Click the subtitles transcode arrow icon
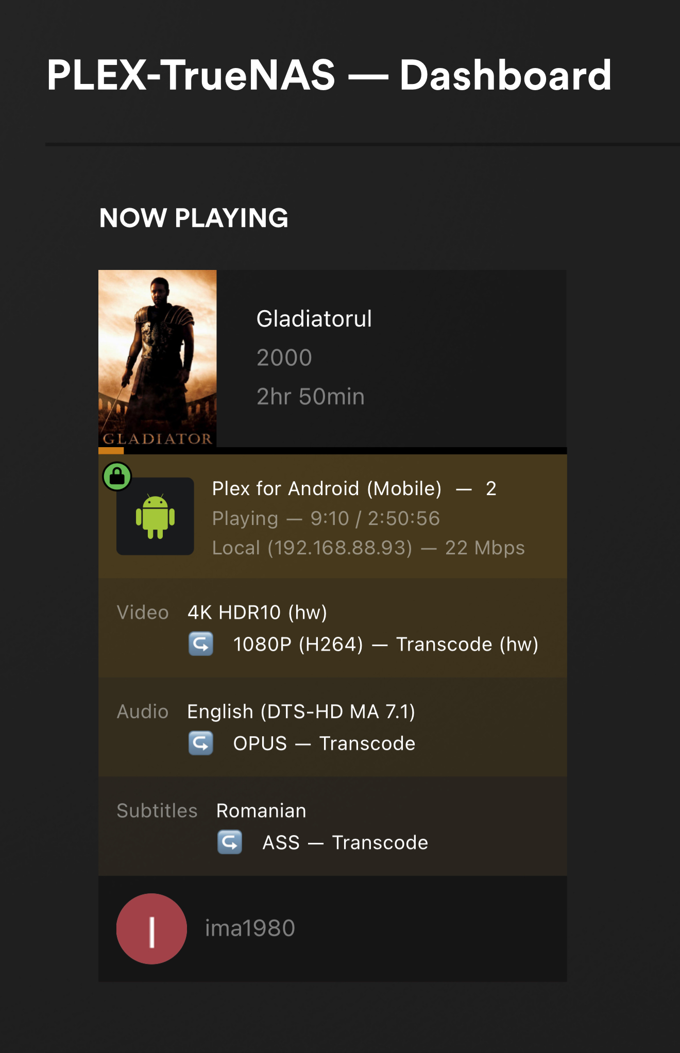680x1053 pixels. (230, 842)
